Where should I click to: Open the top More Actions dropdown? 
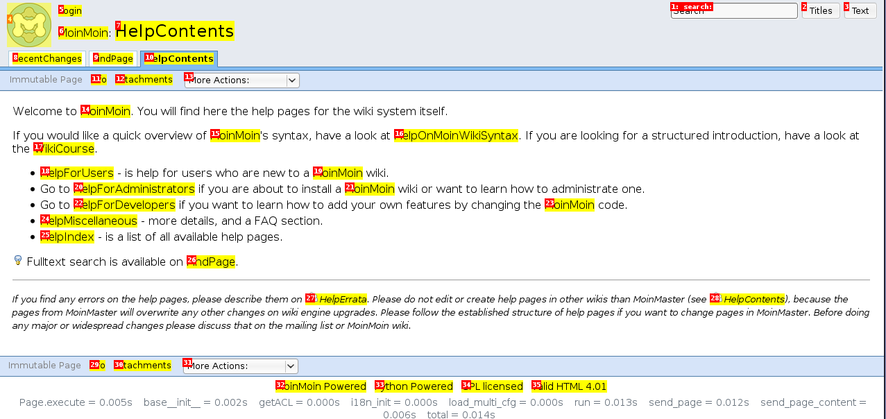point(242,80)
